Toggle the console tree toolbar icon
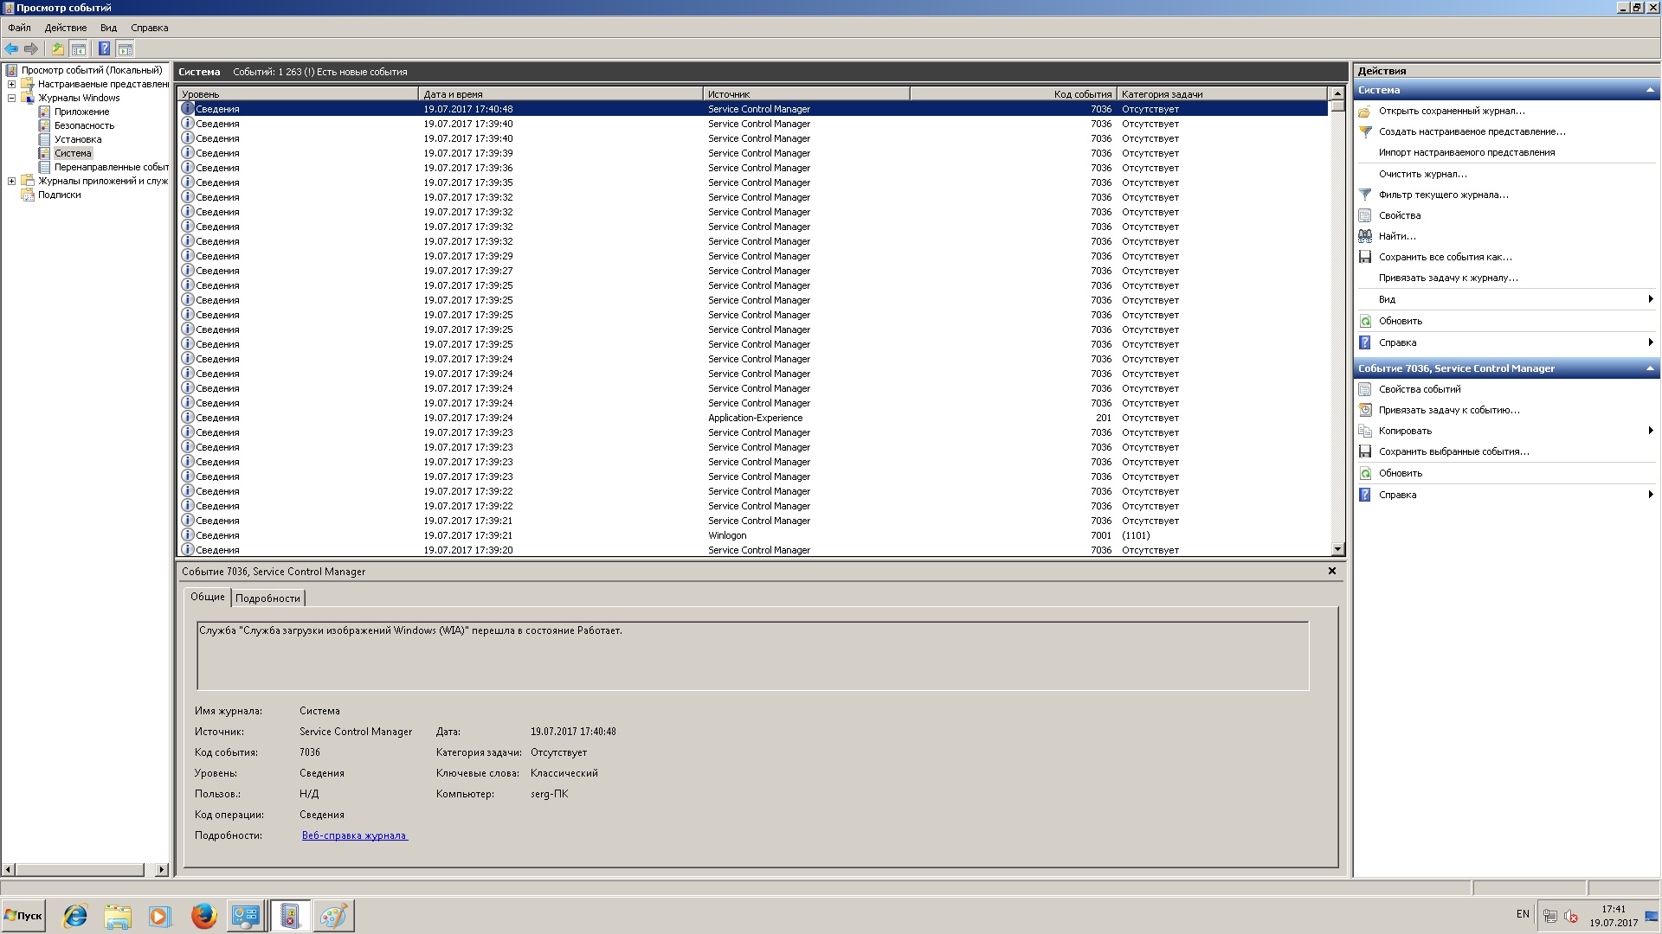Viewport: 1662px width, 934px height. pyautogui.click(x=78, y=48)
